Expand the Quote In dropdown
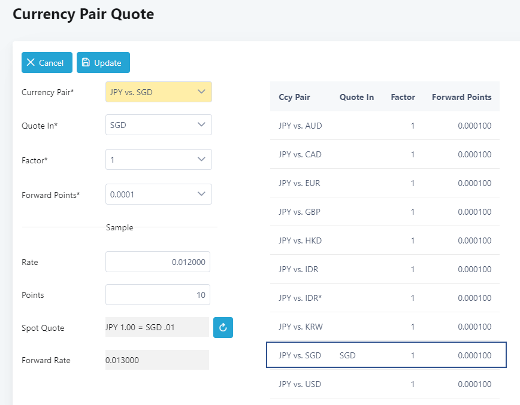The height and width of the screenshot is (405, 520). coord(158,125)
